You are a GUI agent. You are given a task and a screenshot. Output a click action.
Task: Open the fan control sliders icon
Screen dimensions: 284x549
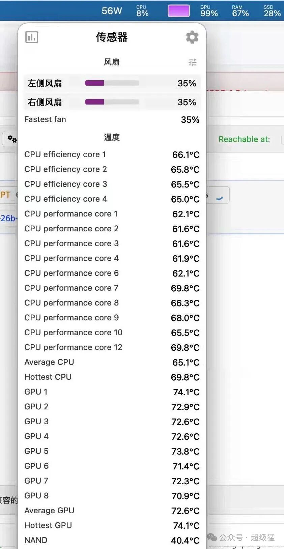coord(193,62)
